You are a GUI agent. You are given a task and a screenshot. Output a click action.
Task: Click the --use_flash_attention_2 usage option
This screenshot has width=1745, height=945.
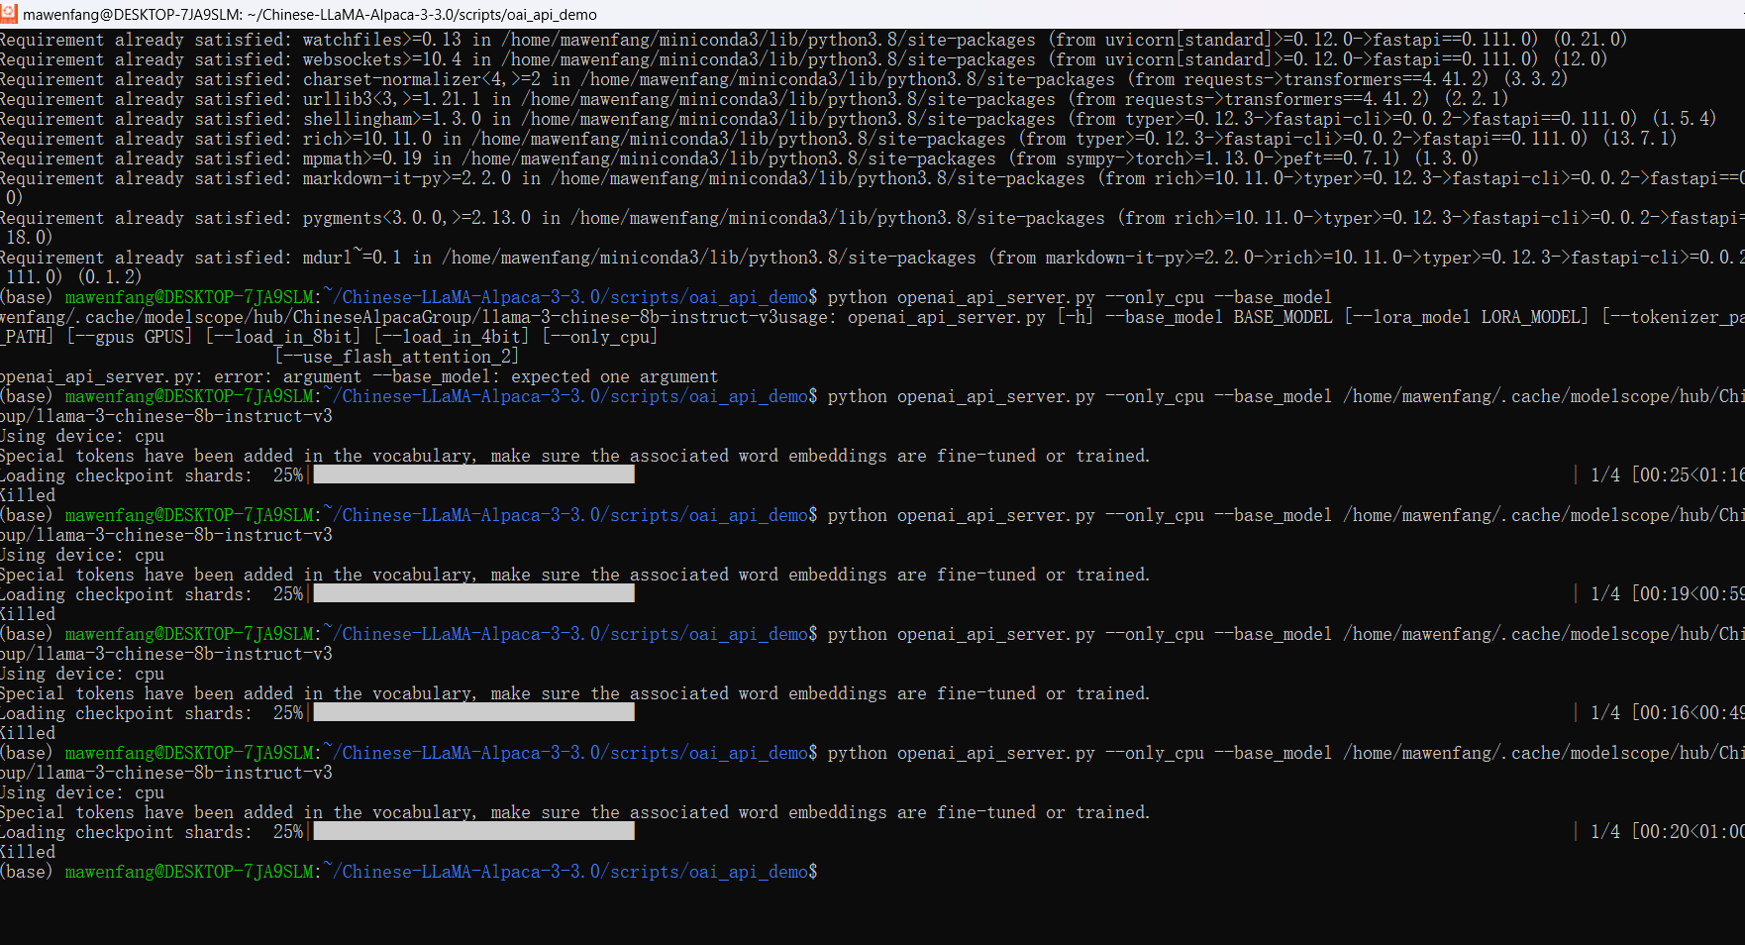tap(396, 357)
